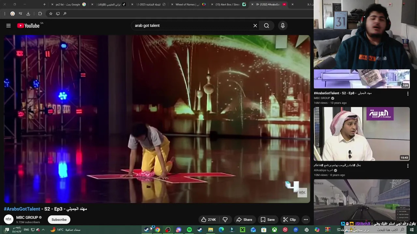Image resolution: width=417 pixels, height=234 pixels.
Task: Open Windows Start menu
Action: coord(412,230)
